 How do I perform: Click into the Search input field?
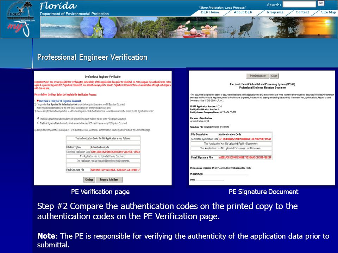(x=299, y=4)
